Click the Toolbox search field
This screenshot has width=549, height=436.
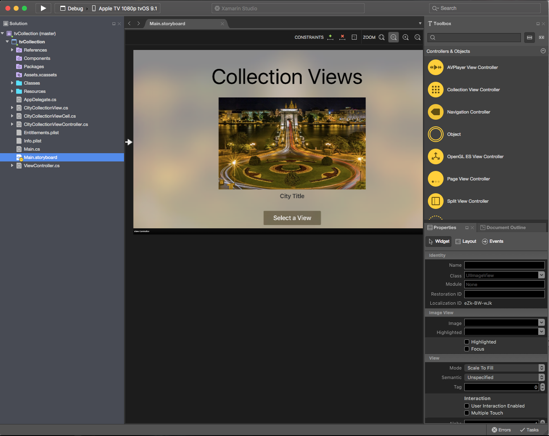click(x=474, y=37)
